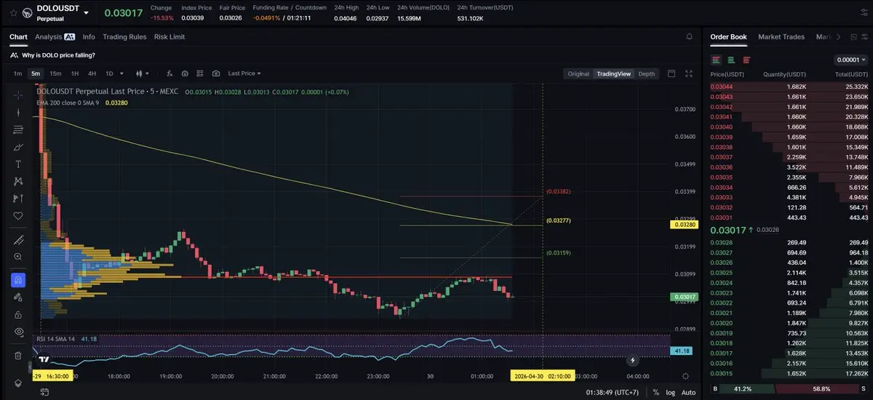Toggle percent scale button
Viewport: 873px width, 400px height.
pyautogui.click(x=656, y=392)
